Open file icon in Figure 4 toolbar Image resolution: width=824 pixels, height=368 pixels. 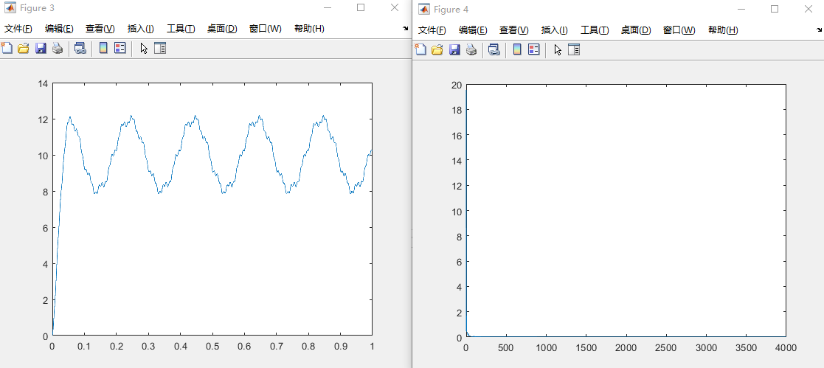point(437,50)
